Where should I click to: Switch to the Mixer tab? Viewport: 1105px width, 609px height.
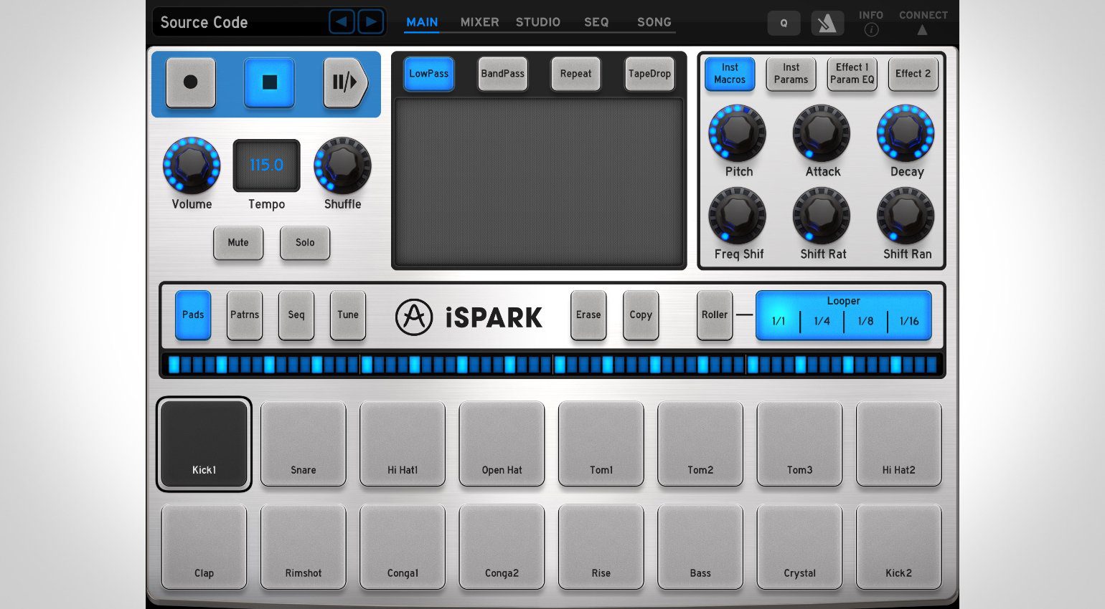click(x=479, y=22)
